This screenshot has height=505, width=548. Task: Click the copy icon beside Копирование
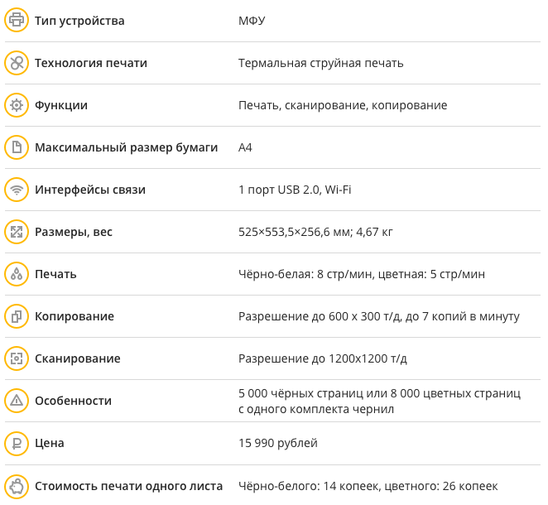[16, 316]
